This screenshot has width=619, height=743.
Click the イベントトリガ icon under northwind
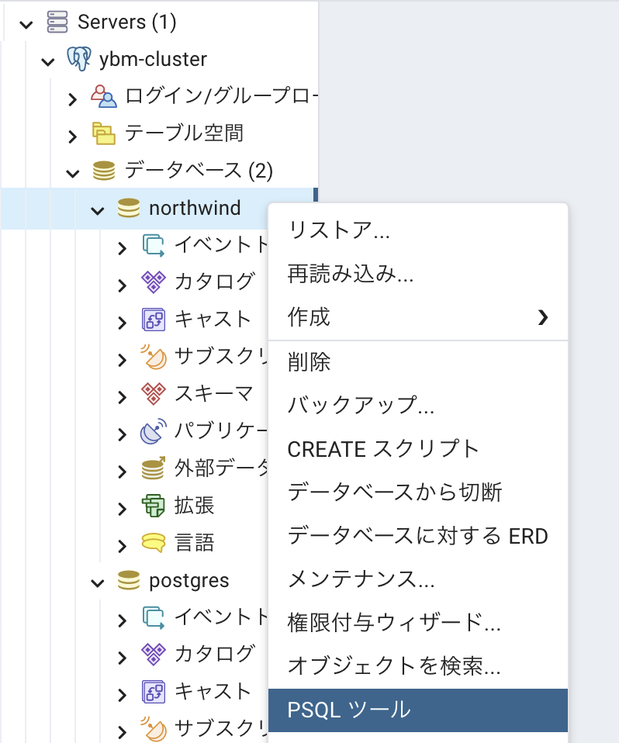pyautogui.click(x=154, y=245)
